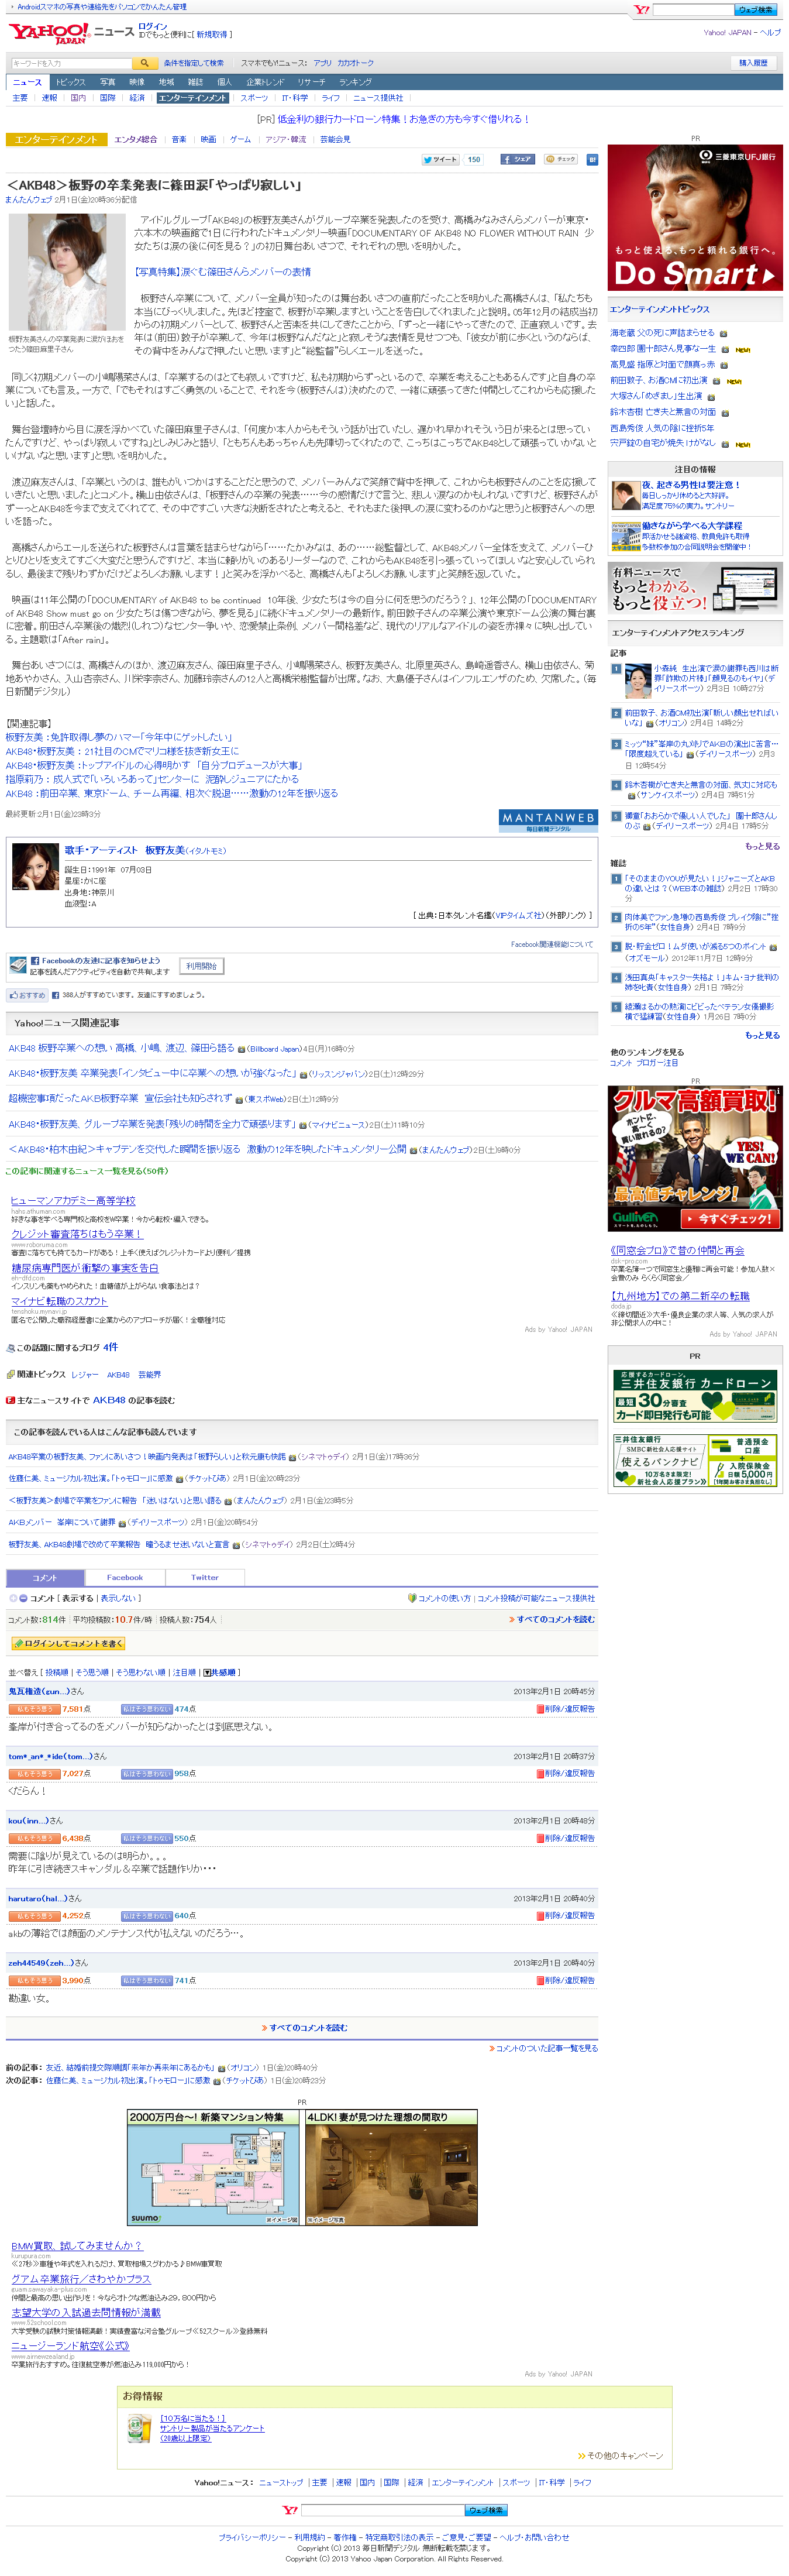Screen dimensions: 789x2576
Task: Open the profile photo of 板野友美 in the artist box
Action: 36,867
